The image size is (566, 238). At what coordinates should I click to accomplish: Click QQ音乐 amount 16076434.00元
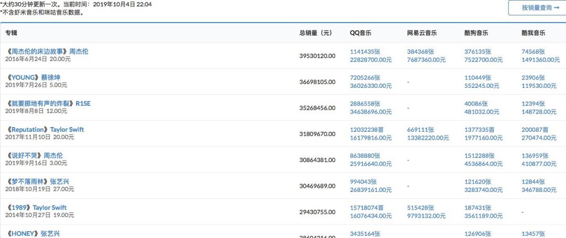[371, 216]
